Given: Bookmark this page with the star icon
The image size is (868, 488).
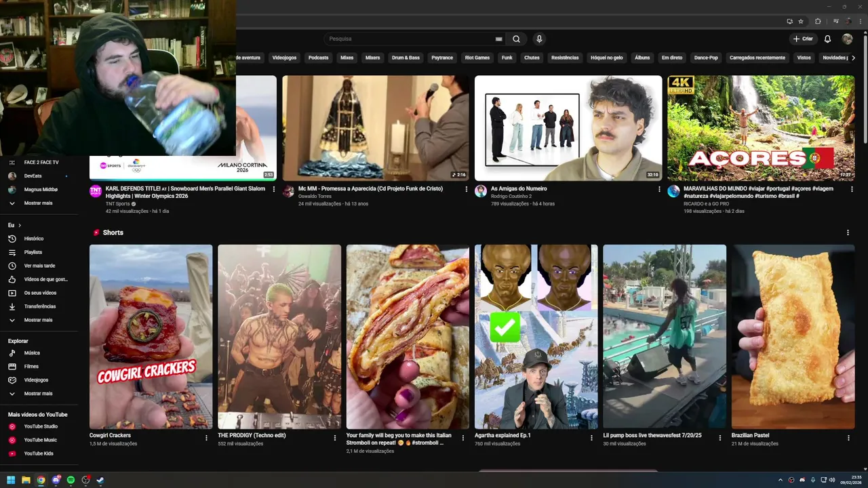Looking at the screenshot, I should click(x=801, y=21).
